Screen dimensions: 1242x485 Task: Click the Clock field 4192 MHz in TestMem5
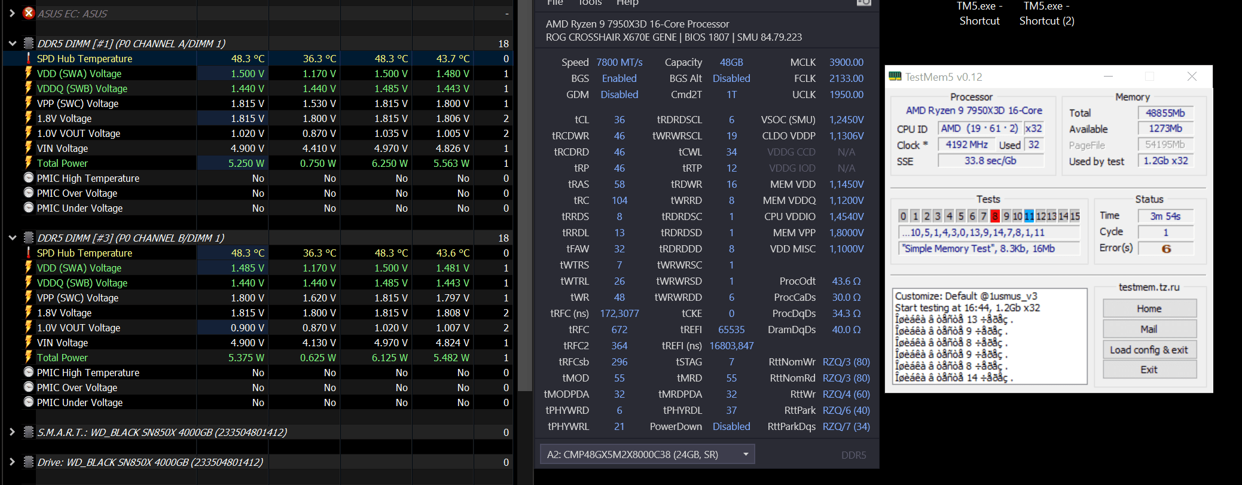click(x=966, y=145)
